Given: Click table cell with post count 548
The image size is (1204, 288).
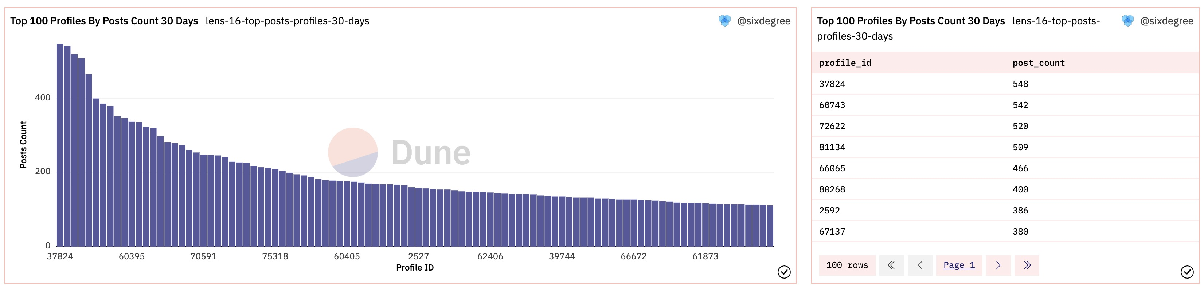Looking at the screenshot, I should [1020, 84].
